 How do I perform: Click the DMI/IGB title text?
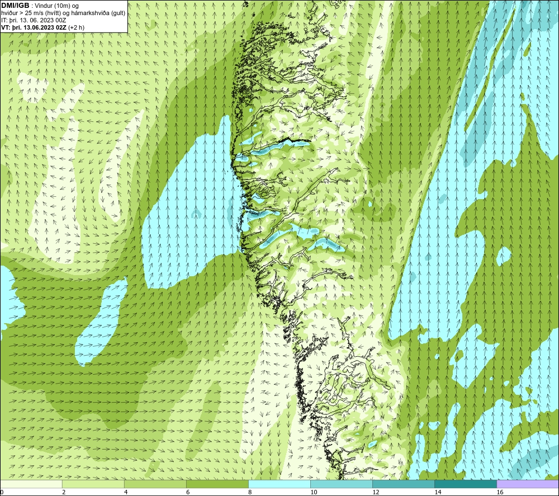pyautogui.click(x=15, y=6)
